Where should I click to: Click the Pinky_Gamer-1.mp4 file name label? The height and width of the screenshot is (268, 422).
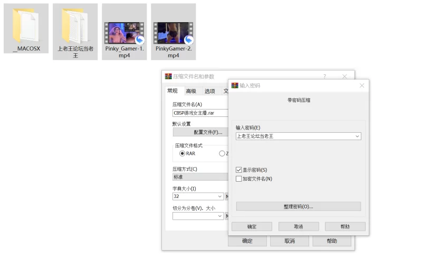[124, 52]
